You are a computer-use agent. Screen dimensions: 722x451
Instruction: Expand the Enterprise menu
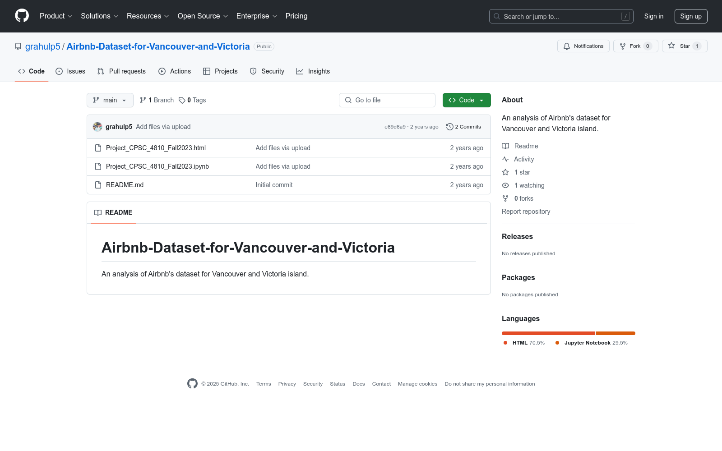click(257, 16)
